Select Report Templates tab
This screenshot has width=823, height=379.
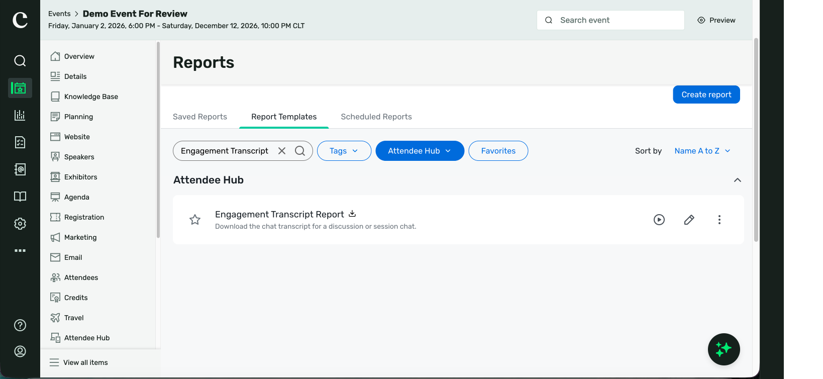point(284,117)
